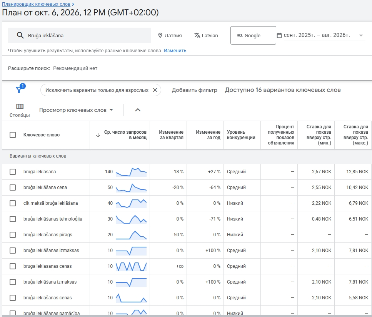Toggle the select-all keywords checkbox
Screen dimensions: 372x317
click(x=13, y=135)
